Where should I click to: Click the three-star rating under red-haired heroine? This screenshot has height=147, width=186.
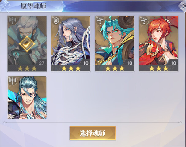tap(159, 68)
